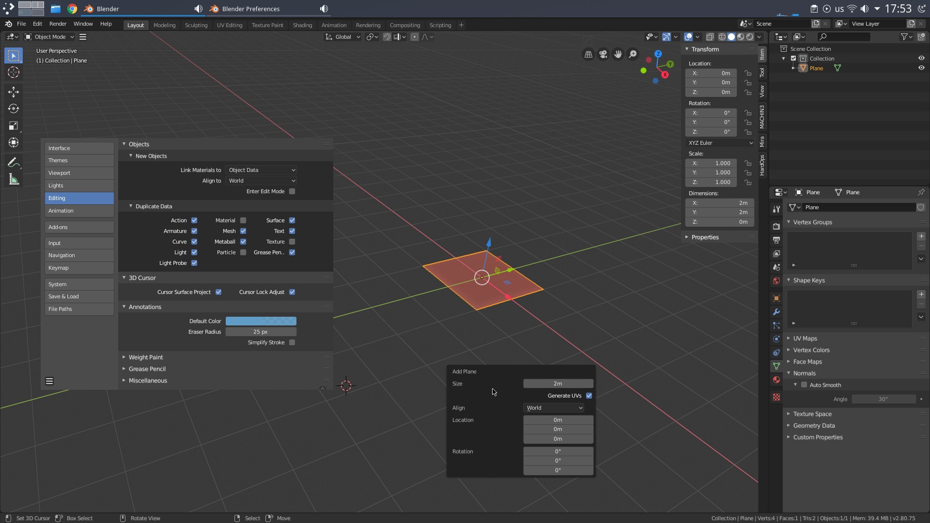This screenshot has height=523, width=930.
Task: Toggle Material duplicate data checkbox
Action: [x=243, y=220]
